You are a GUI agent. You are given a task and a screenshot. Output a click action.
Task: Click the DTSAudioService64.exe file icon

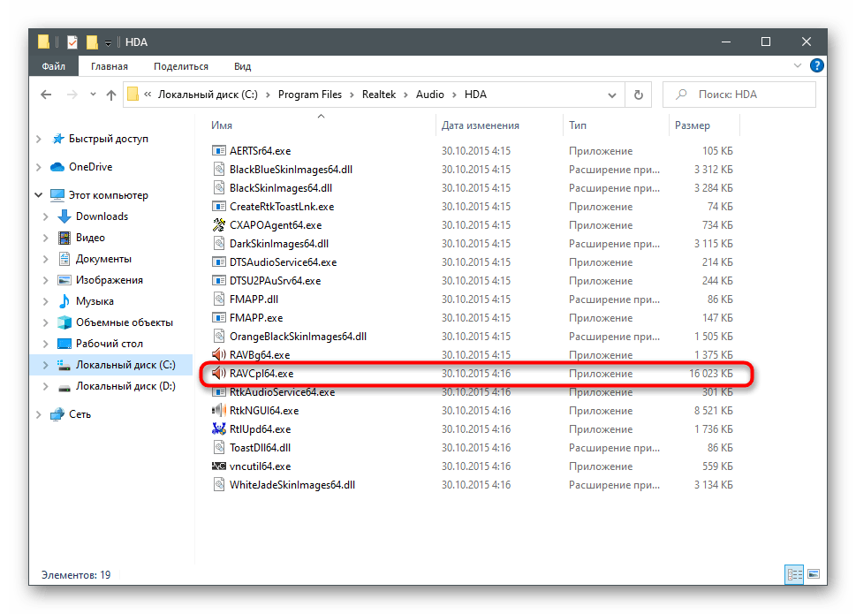[219, 262]
